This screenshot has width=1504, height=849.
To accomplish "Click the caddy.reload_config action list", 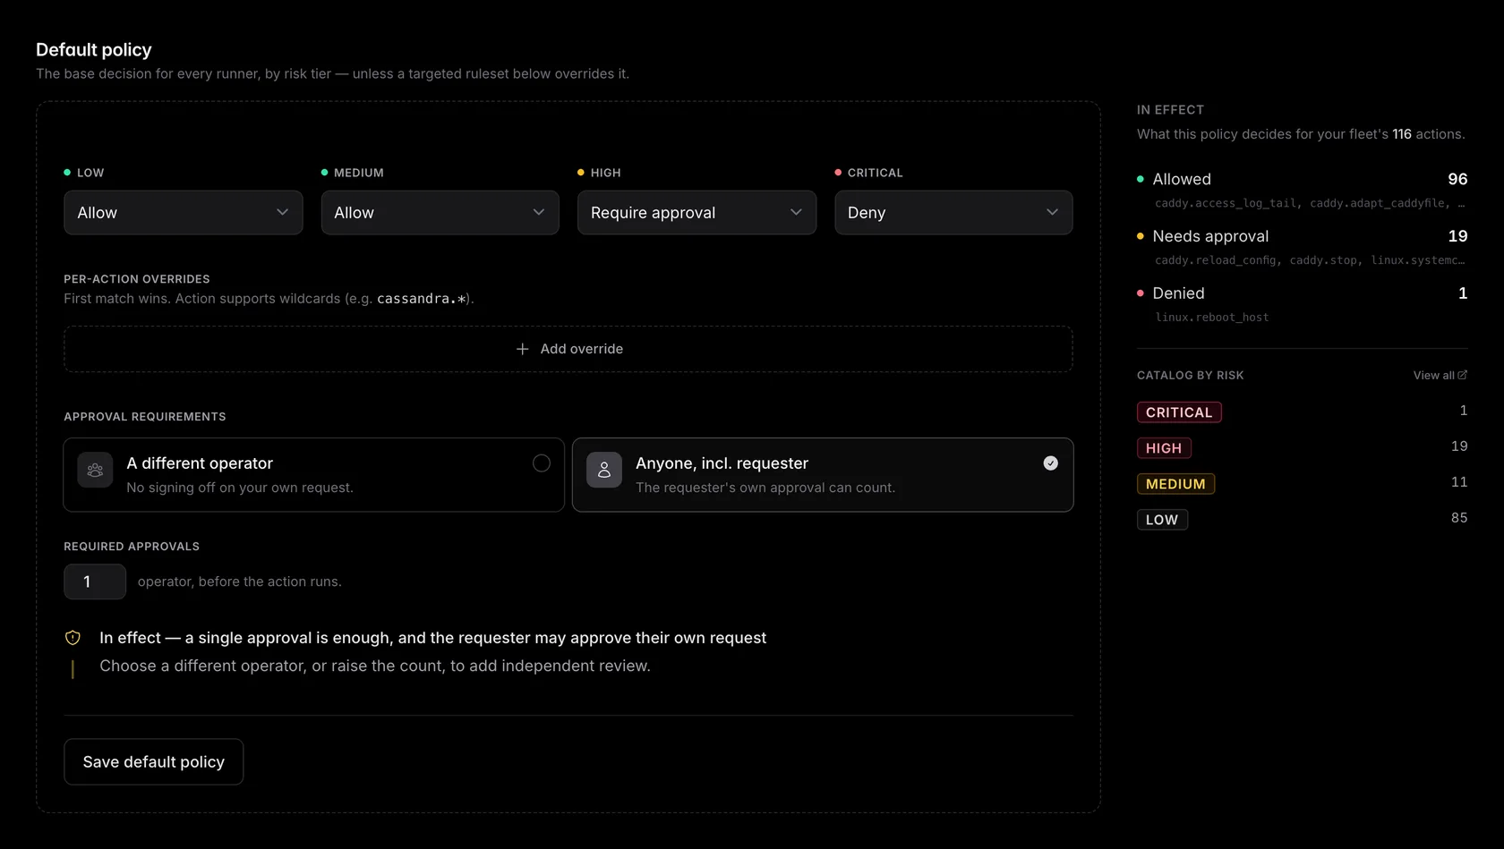I will pos(1310,260).
